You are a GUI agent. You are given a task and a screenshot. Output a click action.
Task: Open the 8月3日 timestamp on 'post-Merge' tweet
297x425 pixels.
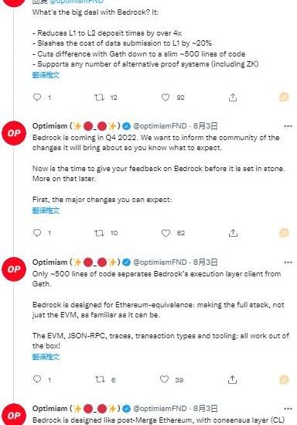coord(206,409)
